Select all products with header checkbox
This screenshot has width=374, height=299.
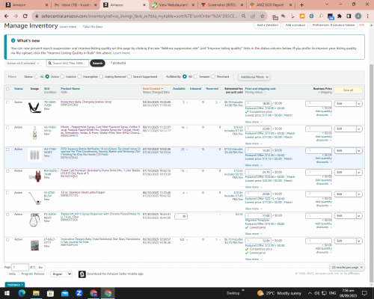[7, 89]
